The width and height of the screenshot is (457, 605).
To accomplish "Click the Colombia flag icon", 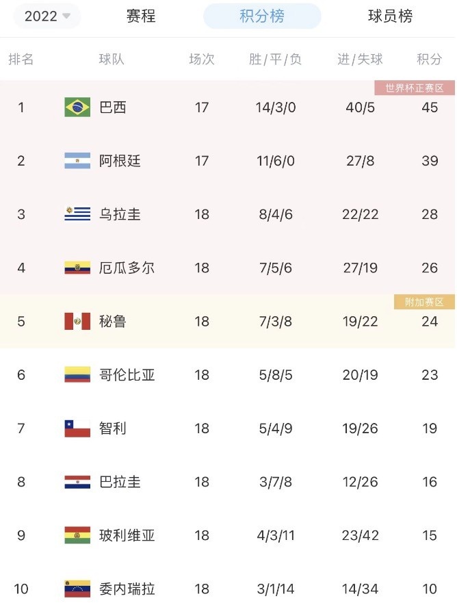I will 77,374.
